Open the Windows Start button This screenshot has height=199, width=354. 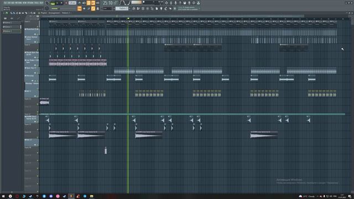(x=3, y=196)
